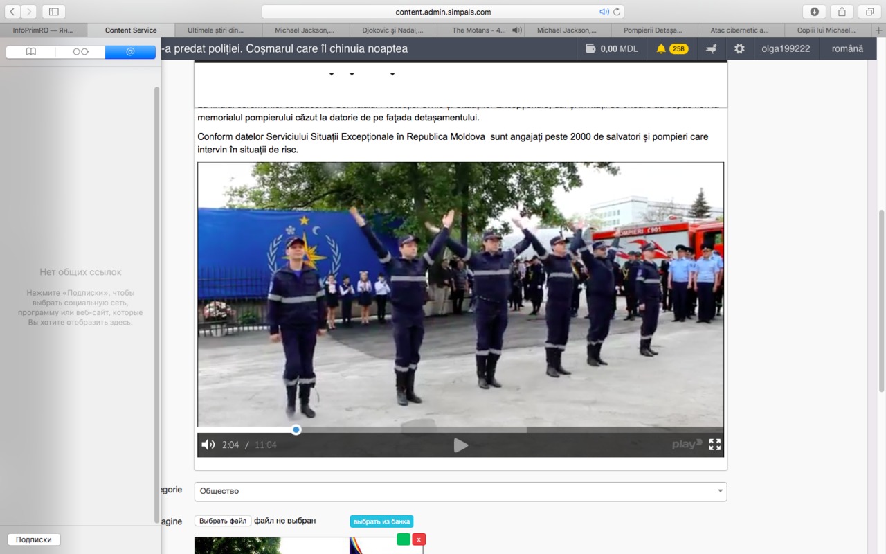Open settings via the gear icon
This screenshot has height=554, width=886.
tap(740, 48)
